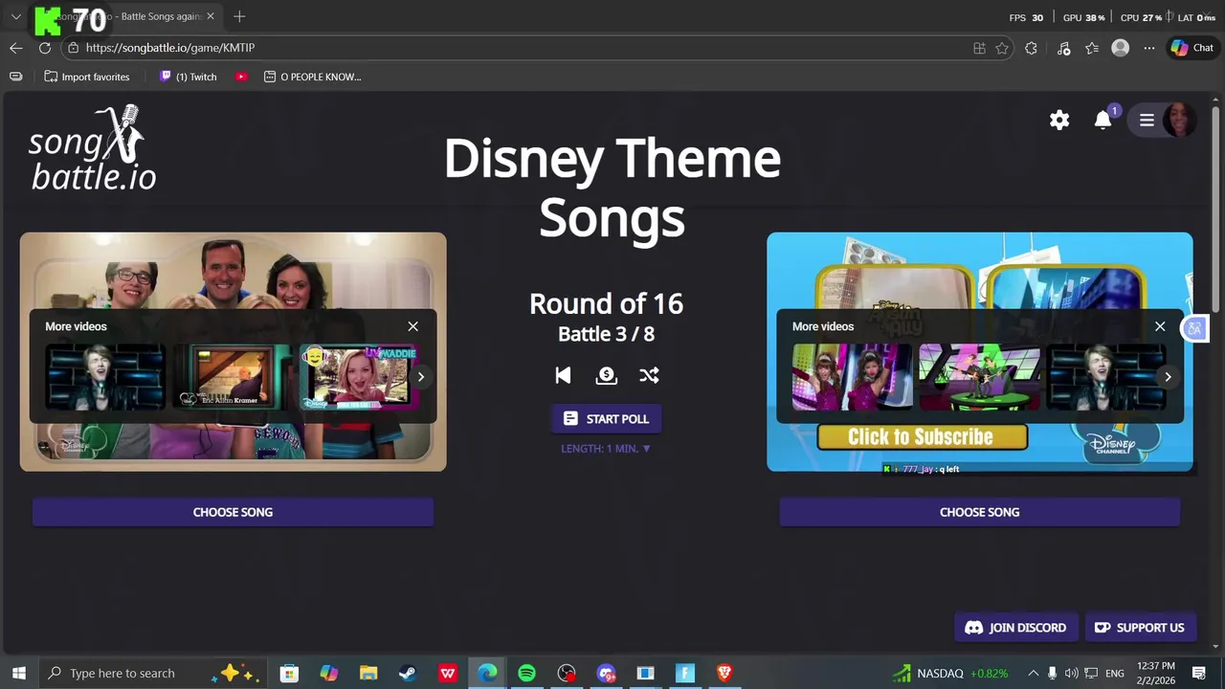Open the NASDAQ widget in taskbar

click(x=950, y=673)
